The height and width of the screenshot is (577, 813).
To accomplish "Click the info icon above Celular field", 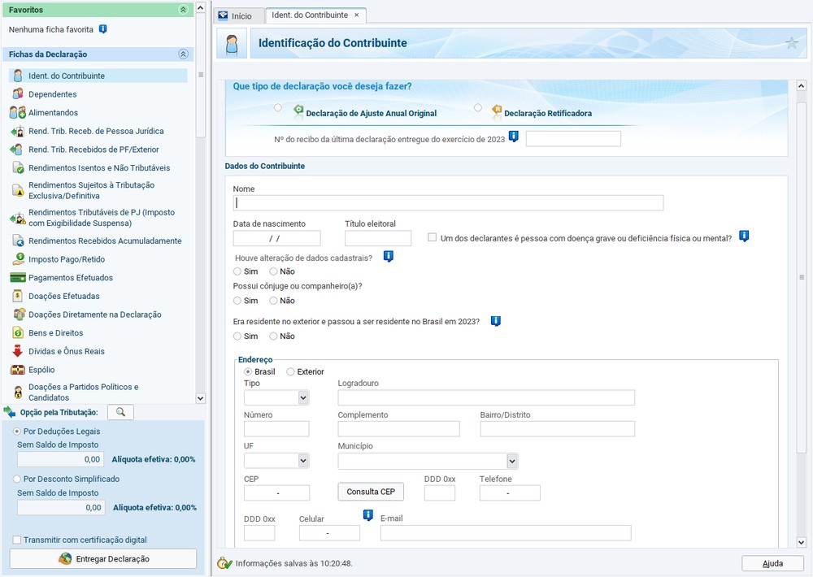I will [367, 515].
